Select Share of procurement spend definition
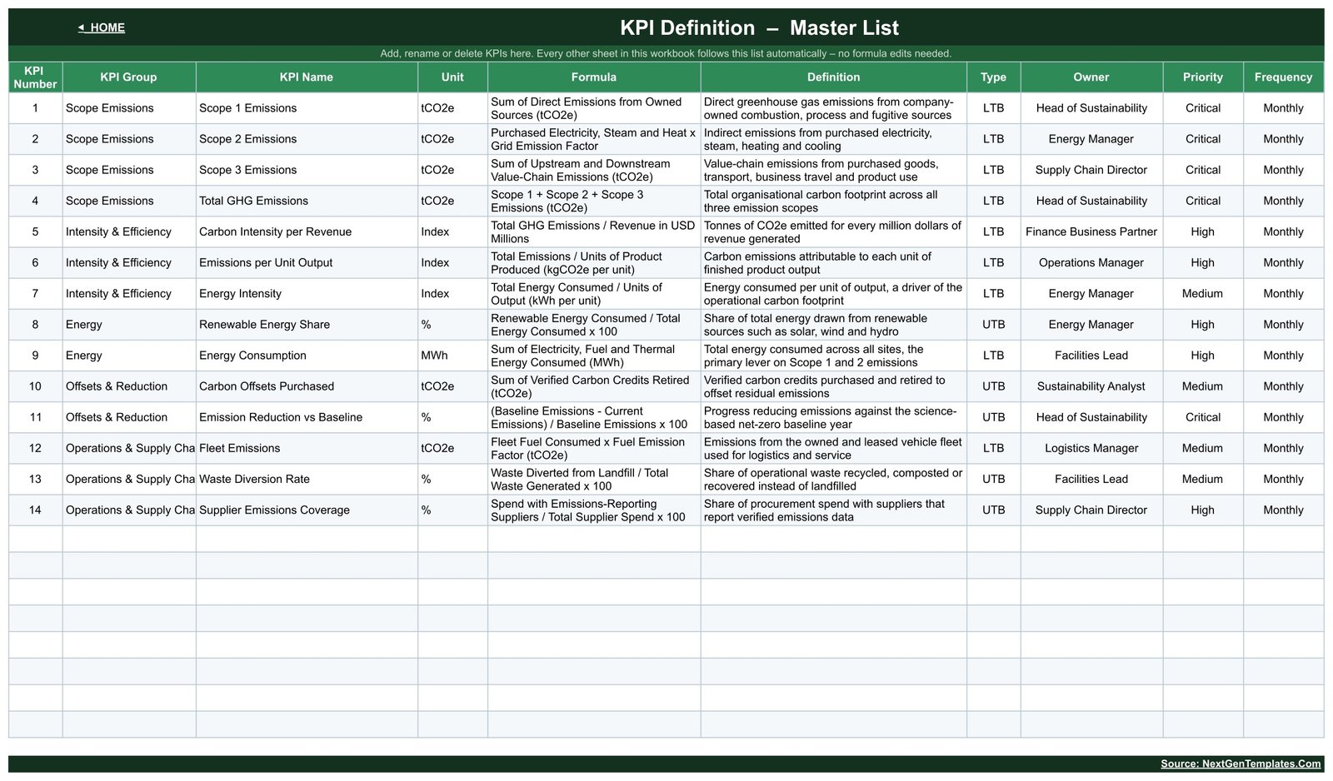 833,510
